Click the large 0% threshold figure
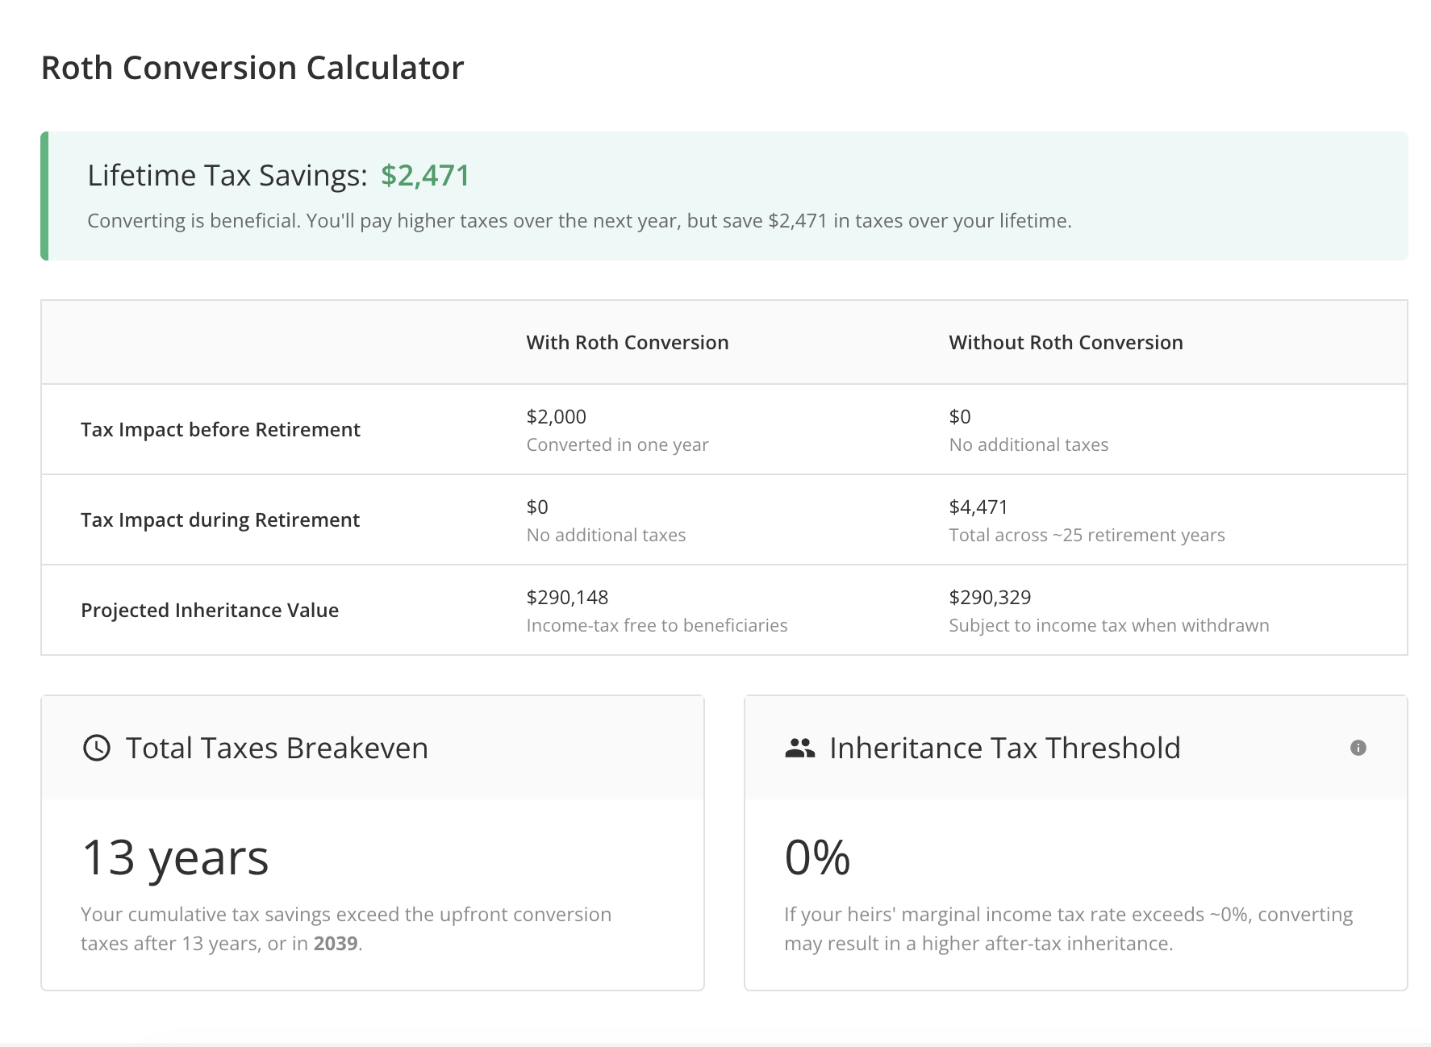This screenshot has width=1431, height=1047. (817, 857)
